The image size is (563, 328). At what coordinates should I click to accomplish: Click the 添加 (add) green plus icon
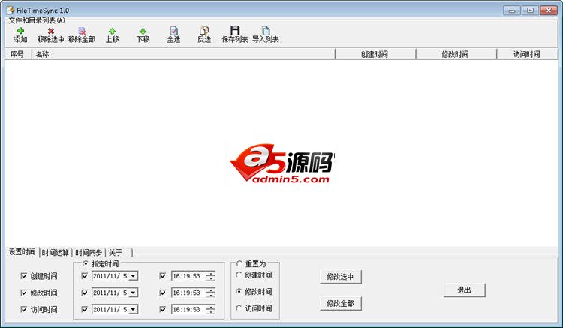(x=20, y=32)
